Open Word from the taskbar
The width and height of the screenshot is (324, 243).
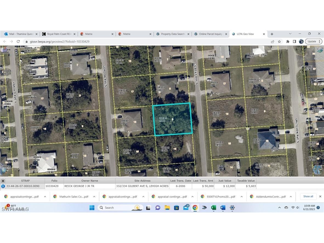point(223,208)
